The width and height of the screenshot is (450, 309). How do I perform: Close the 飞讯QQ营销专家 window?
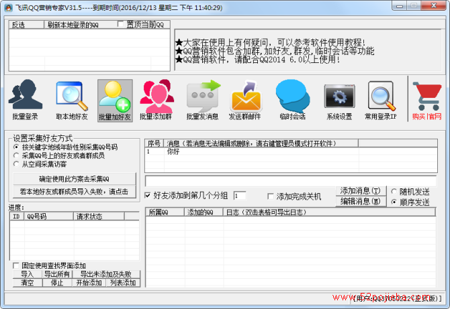[x=434, y=5]
